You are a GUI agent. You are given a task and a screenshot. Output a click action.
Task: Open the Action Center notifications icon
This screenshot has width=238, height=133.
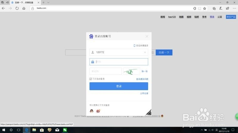point(233,130)
